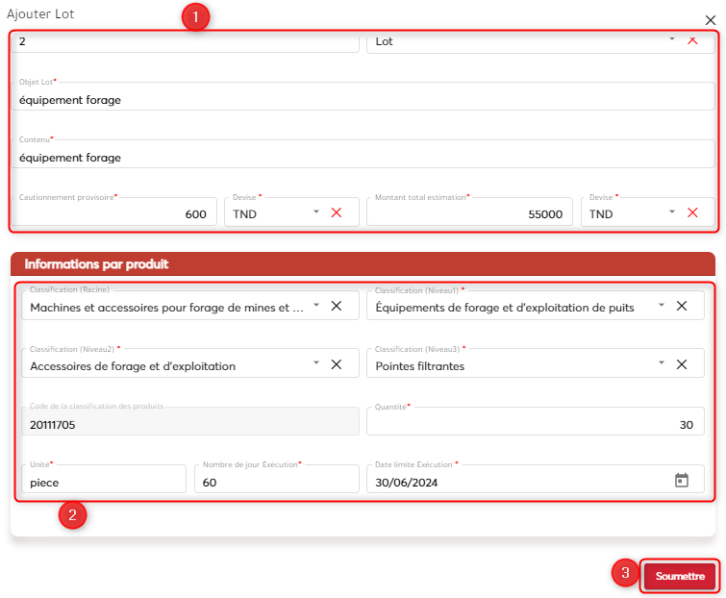Clear the Classification (Niveau1) selection
The width and height of the screenshot is (726, 598).
(682, 306)
